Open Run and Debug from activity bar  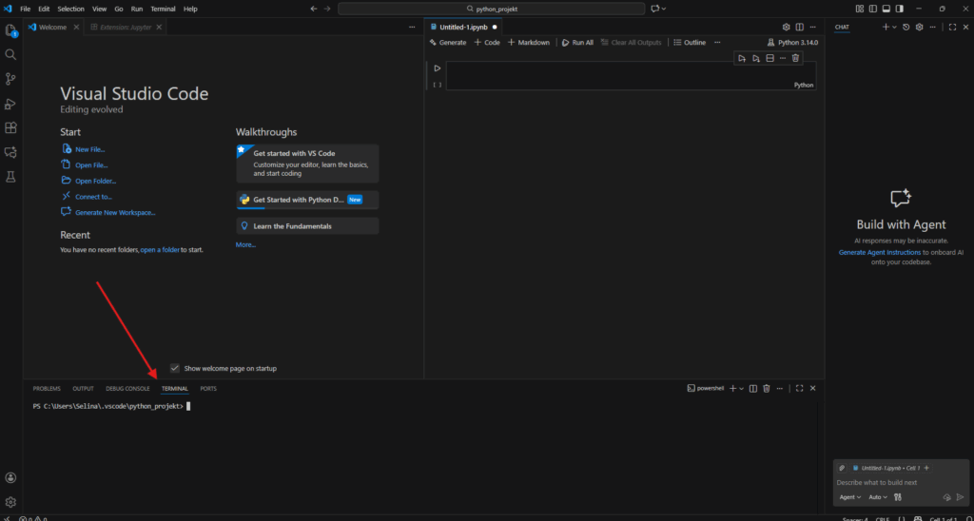(10, 104)
